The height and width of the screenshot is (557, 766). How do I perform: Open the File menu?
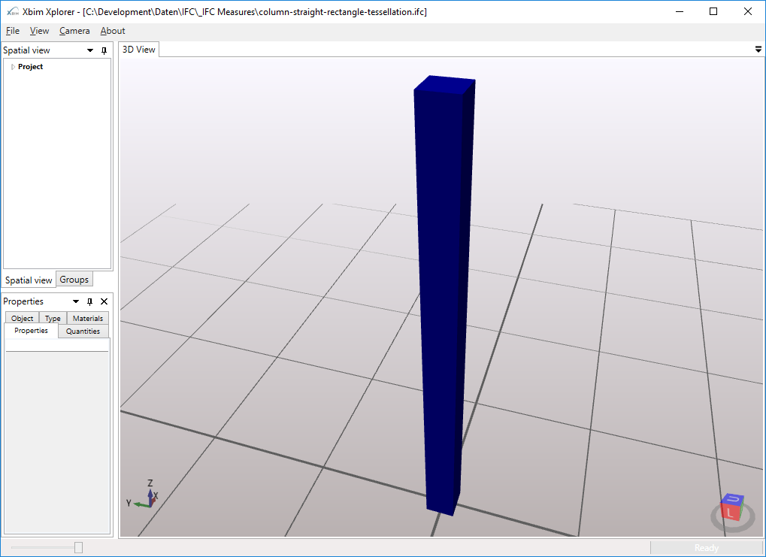(x=12, y=31)
